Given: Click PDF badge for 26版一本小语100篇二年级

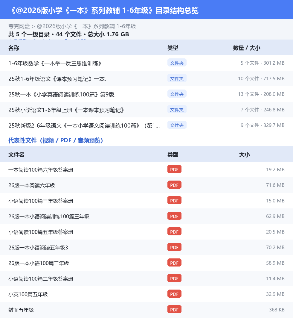Looking at the screenshot, I should [174, 263].
